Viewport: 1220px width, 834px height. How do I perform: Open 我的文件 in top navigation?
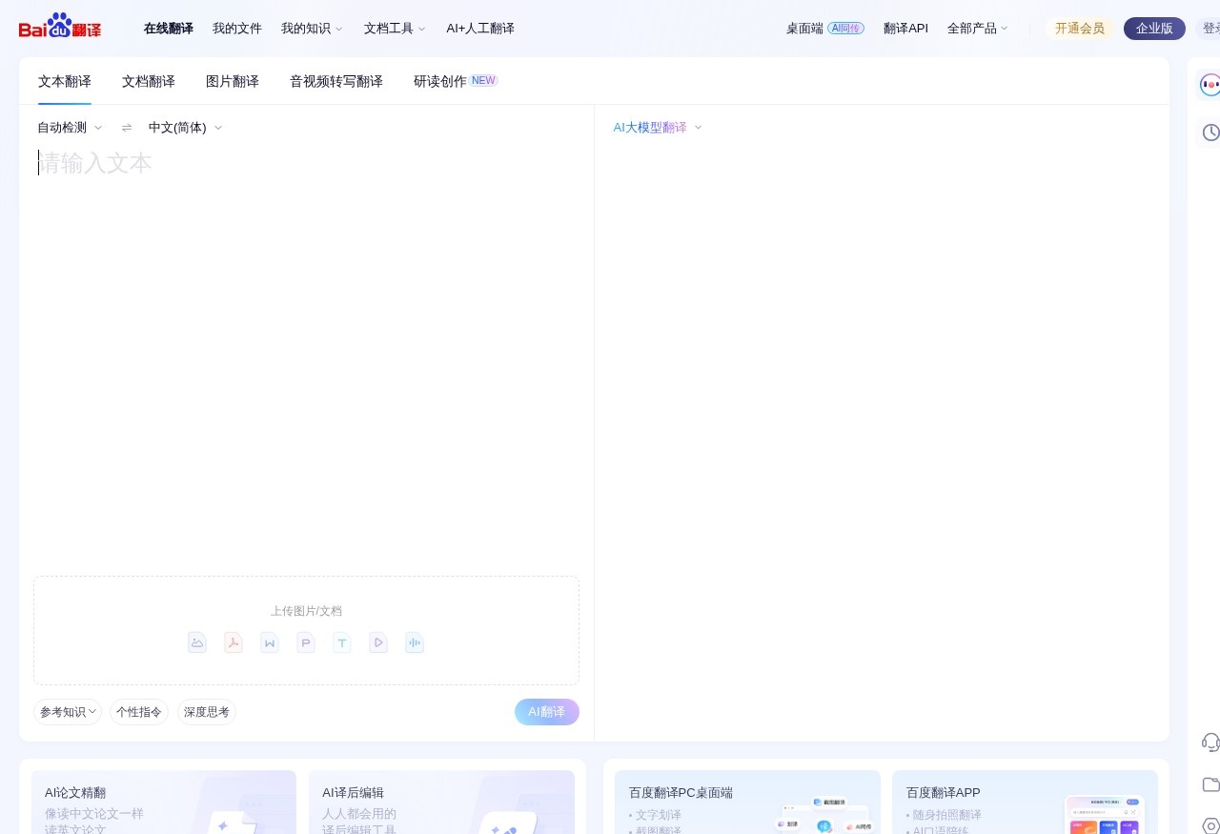[x=237, y=29]
